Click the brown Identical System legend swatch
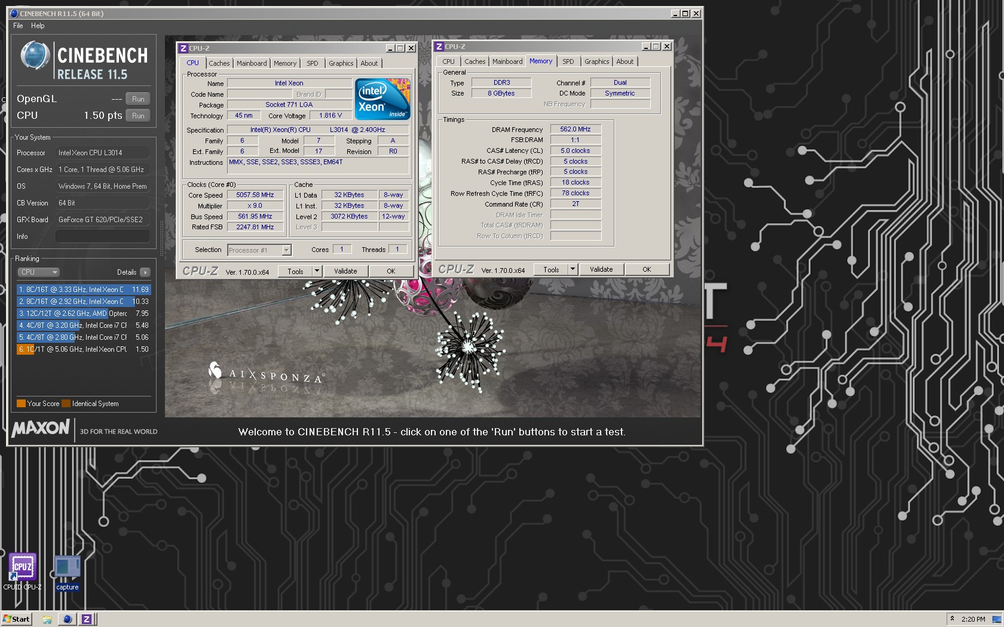This screenshot has width=1004, height=627. [x=66, y=404]
